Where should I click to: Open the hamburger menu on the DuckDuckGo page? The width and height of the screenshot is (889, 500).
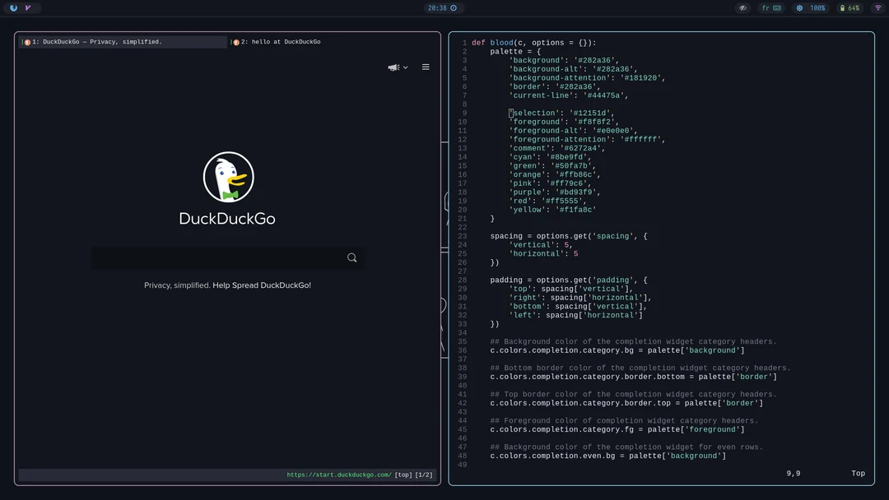pyautogui.click(x=426, y=67)
